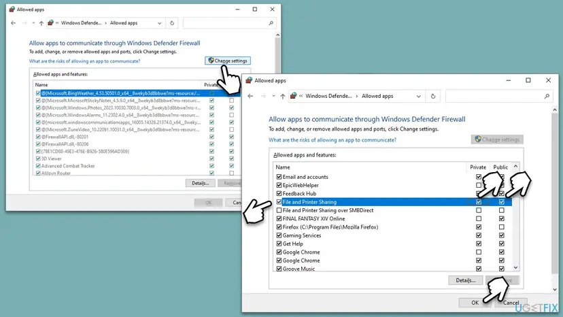Sort by Name column header in front window
Image resolution: width=563 pixels, height=317 pixels.
[x=283, y=167]
